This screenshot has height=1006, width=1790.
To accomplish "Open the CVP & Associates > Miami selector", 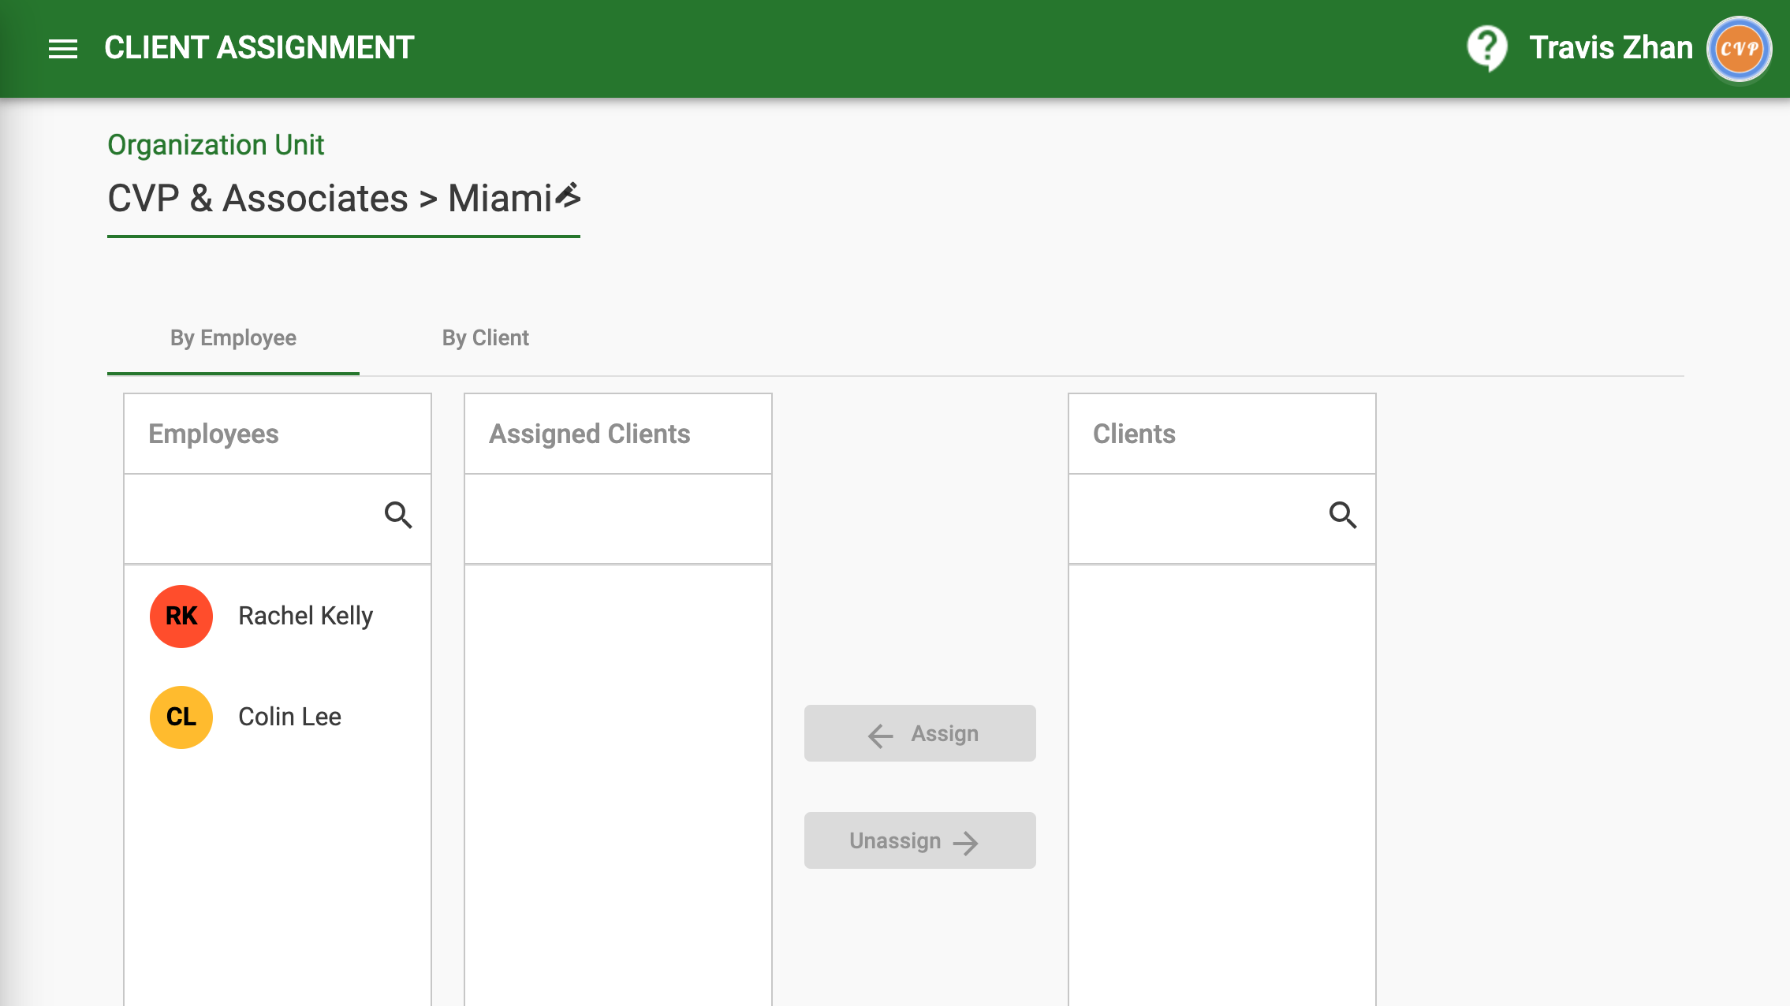I will click(329, 199).
